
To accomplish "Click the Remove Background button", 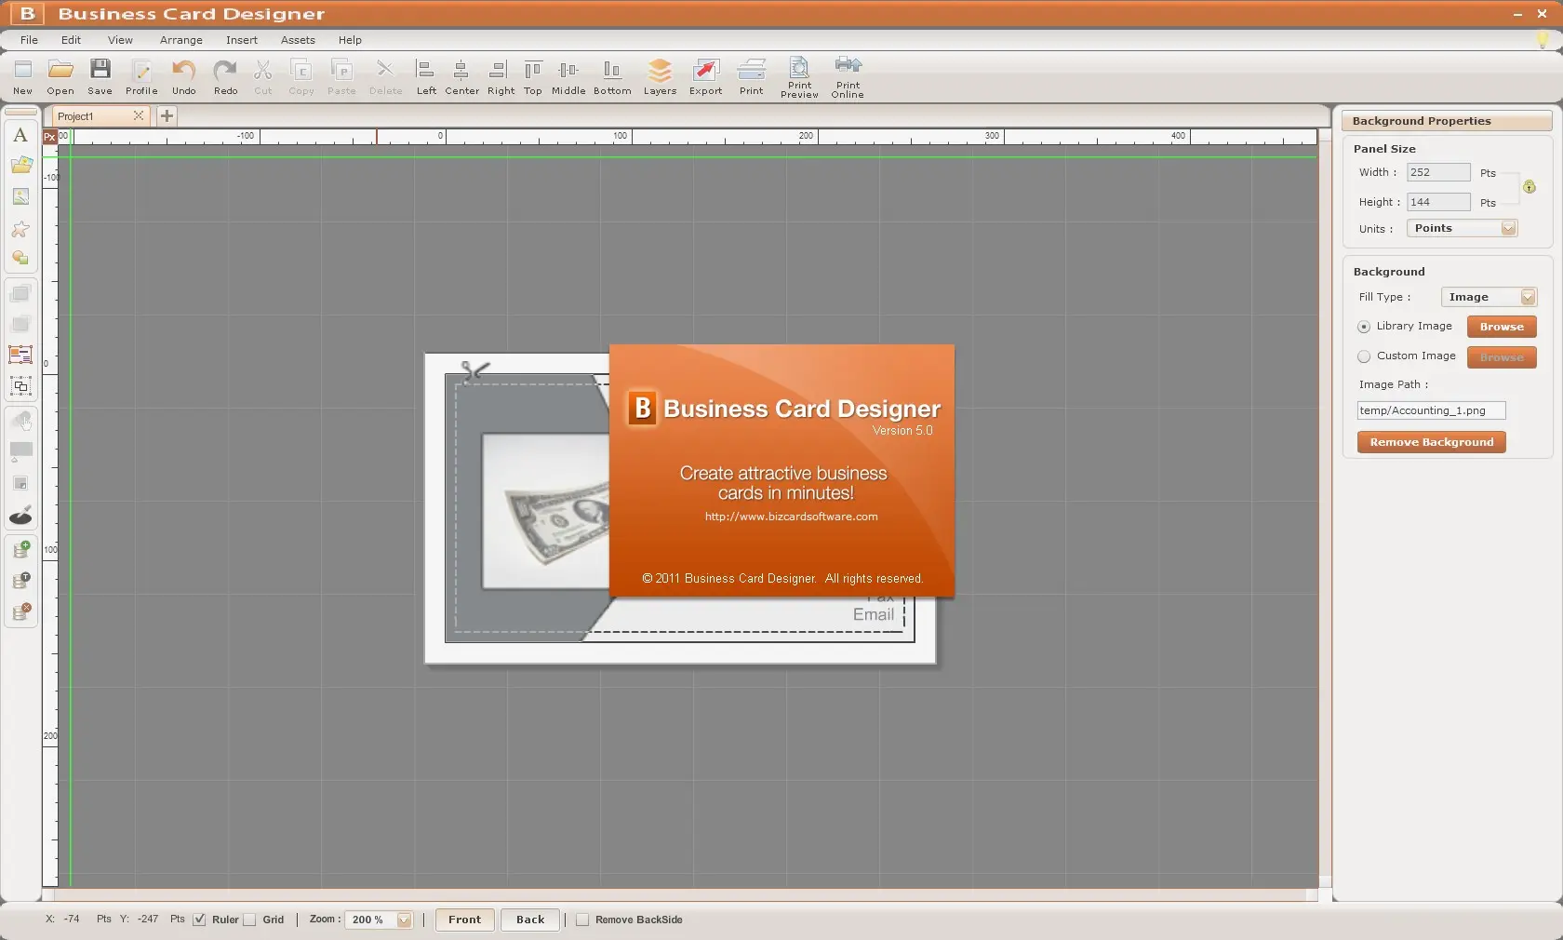I will coord(1431,442).
